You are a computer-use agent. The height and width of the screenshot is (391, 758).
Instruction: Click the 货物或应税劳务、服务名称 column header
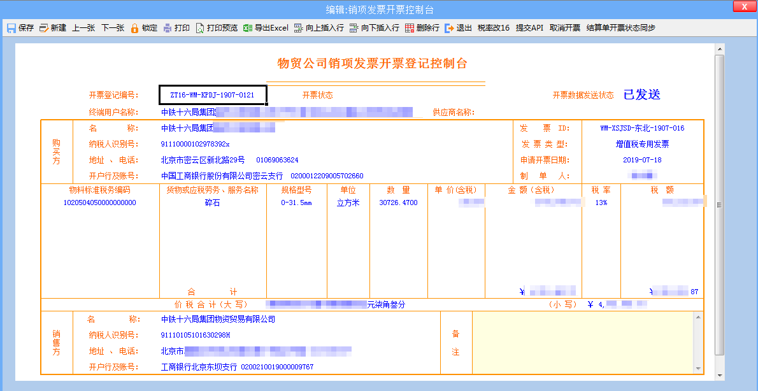(213, 190)
